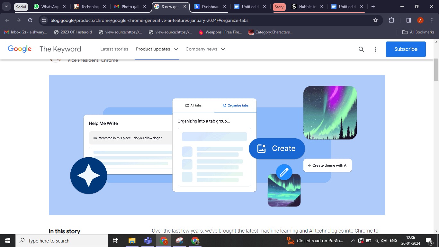Open the Closed road traffic widget
Image resolution: width=439 pixels, height=247 pixels.
pos(315,241)
